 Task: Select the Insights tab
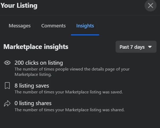tap(85, 26)
